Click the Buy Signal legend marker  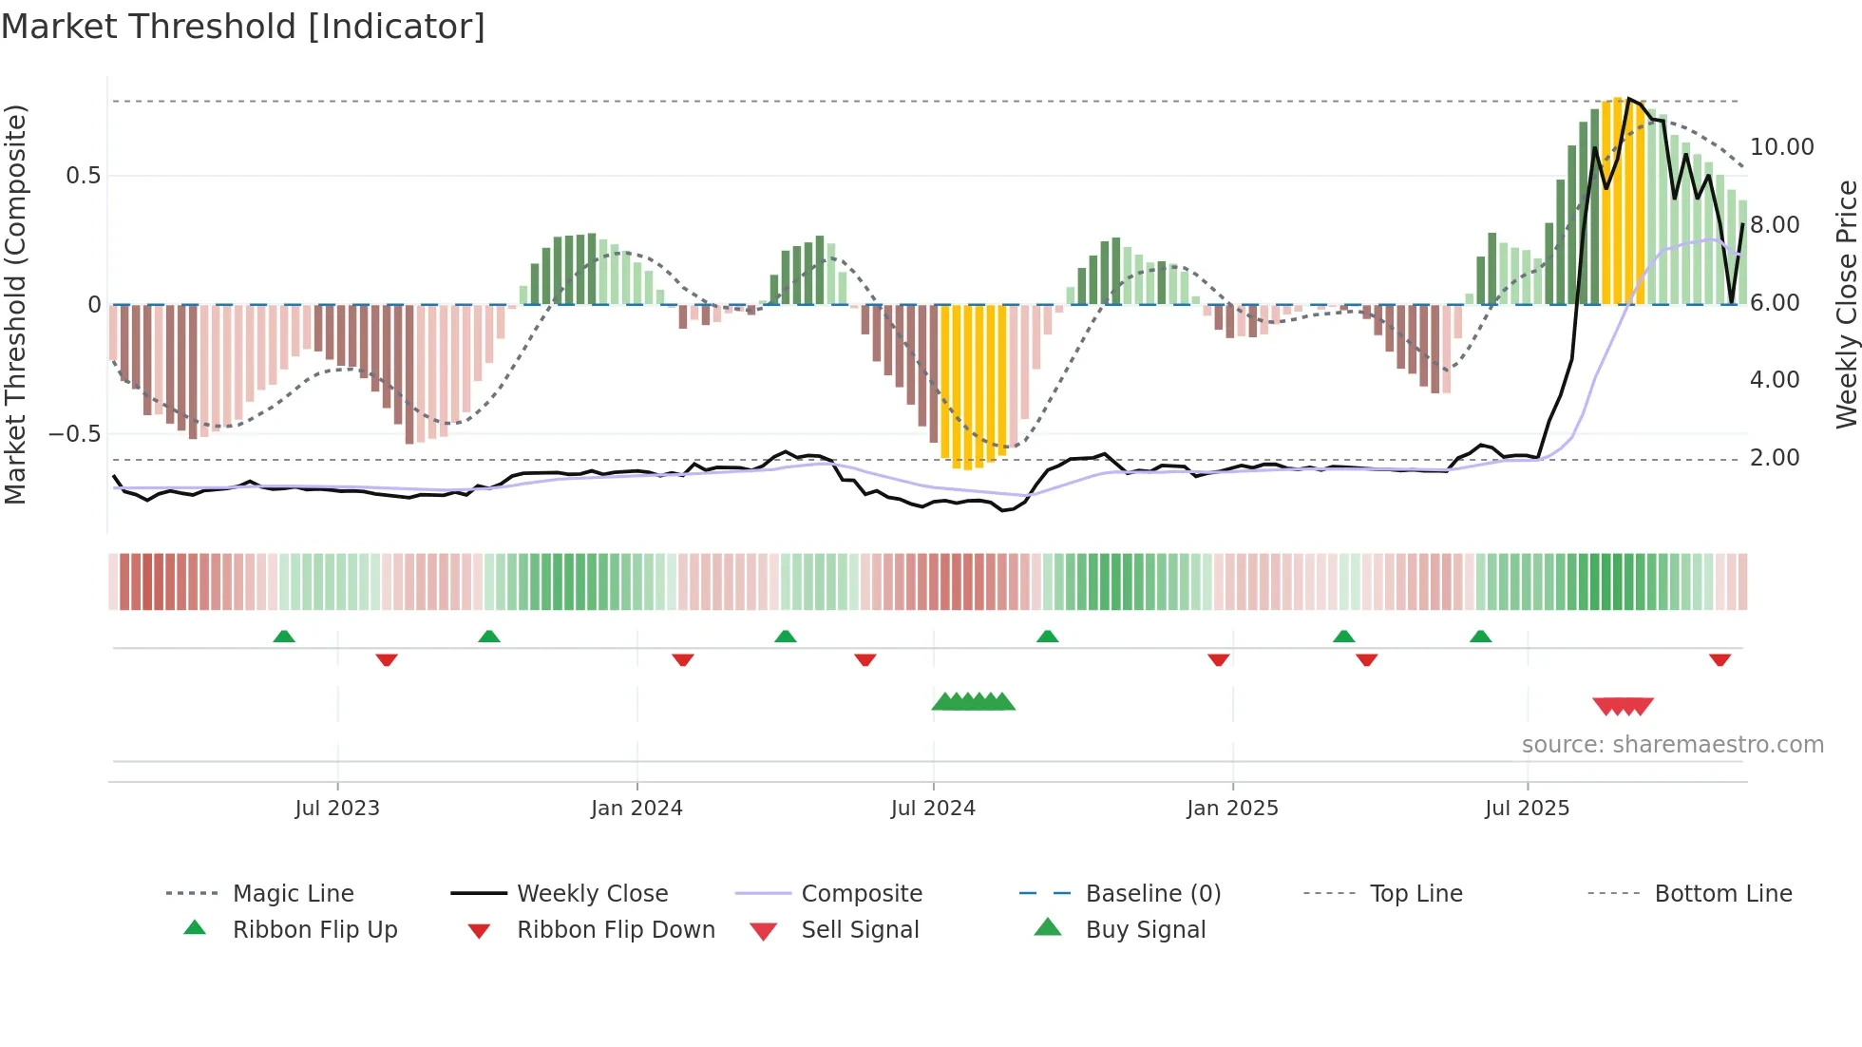(x=1047, y=927)
